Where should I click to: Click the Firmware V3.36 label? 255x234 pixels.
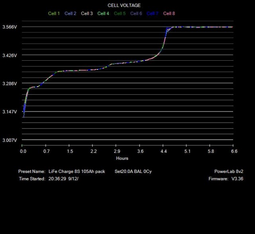[226, 179]
